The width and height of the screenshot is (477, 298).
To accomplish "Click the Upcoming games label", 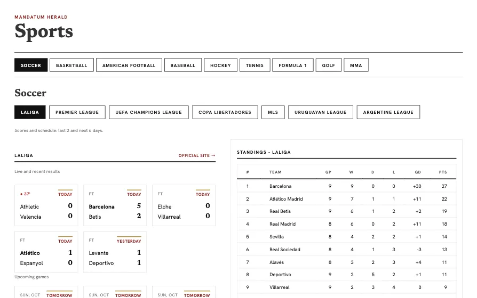I will click(31, 277).
